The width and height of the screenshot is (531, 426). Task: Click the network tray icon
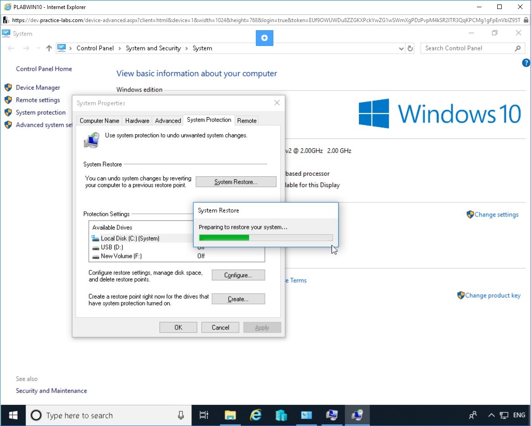pos(504,415)
